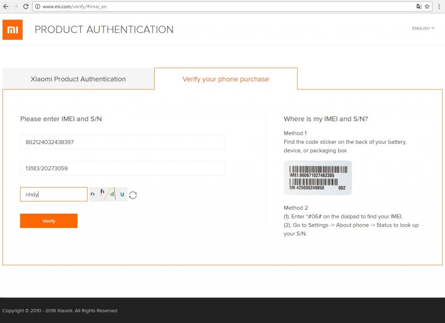Open the ENGLISH language dropdown
The image size is (445, 323).
[423, 28]
